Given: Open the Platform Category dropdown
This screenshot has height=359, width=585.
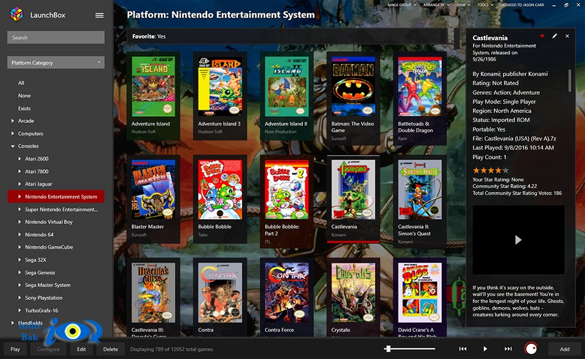Looking at the screenshot, I should coord(56,63).
